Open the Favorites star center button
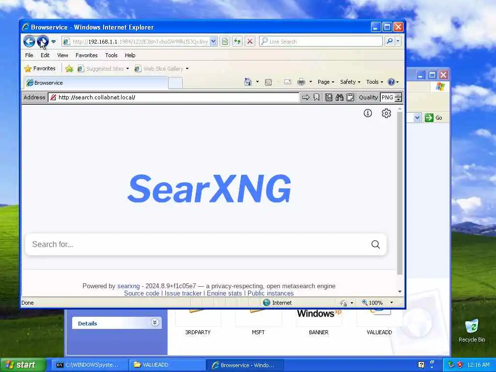Viewport: 496px width, 372px height. tap(40, 68)
